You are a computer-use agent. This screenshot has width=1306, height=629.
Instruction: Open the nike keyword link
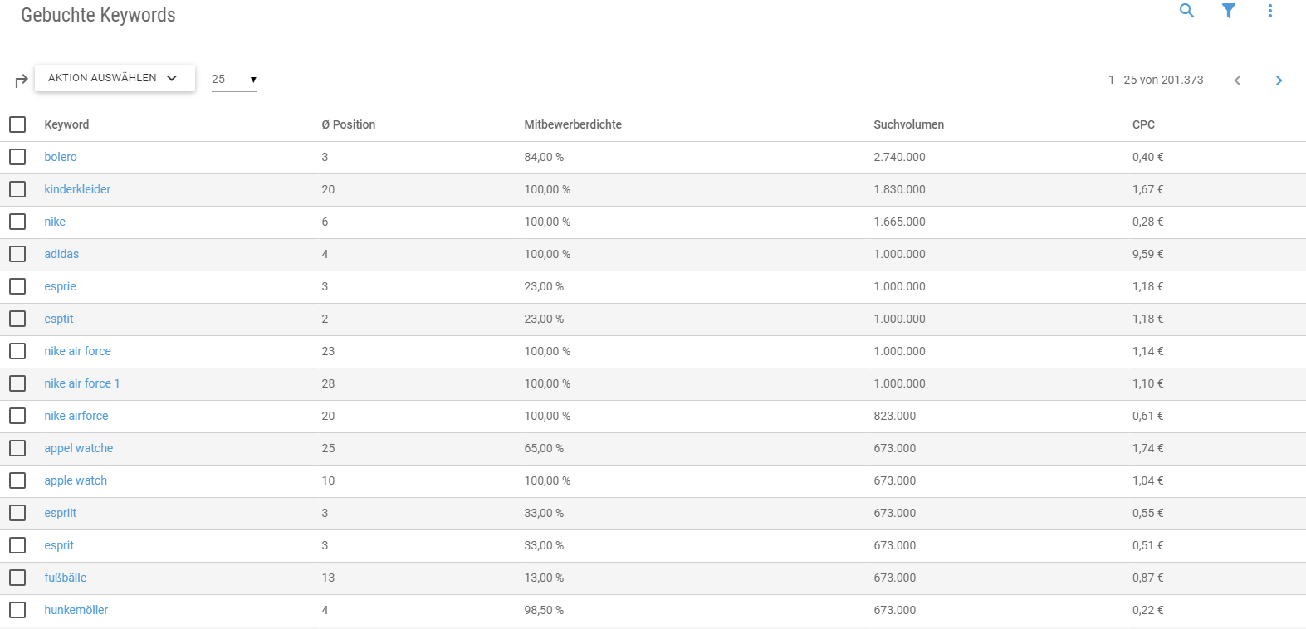pyautogui.click(x=55, y=222)
